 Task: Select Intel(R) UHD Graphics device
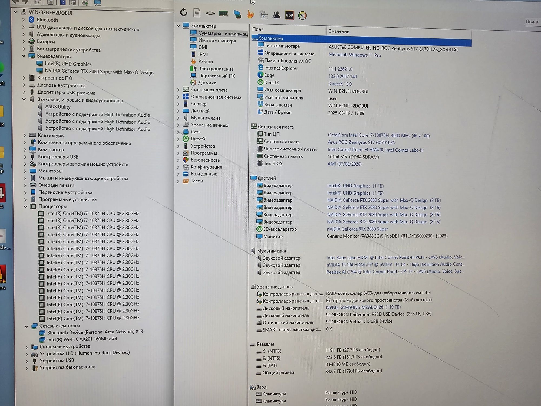point(68,64)
